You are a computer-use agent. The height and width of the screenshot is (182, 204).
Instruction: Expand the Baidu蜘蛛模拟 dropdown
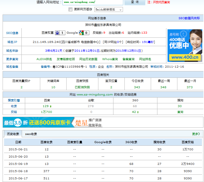(109, 10)
